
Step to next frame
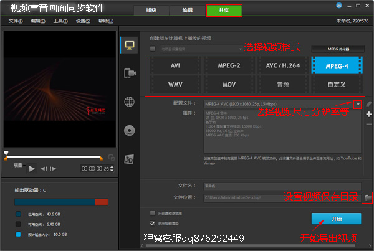coord(53,169)
